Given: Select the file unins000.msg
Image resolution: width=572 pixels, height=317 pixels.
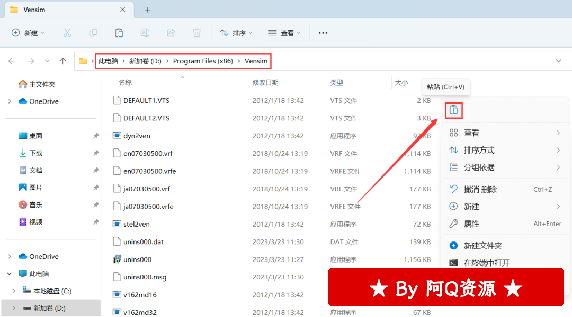Looking at the screenshot, I should (145, 277).
